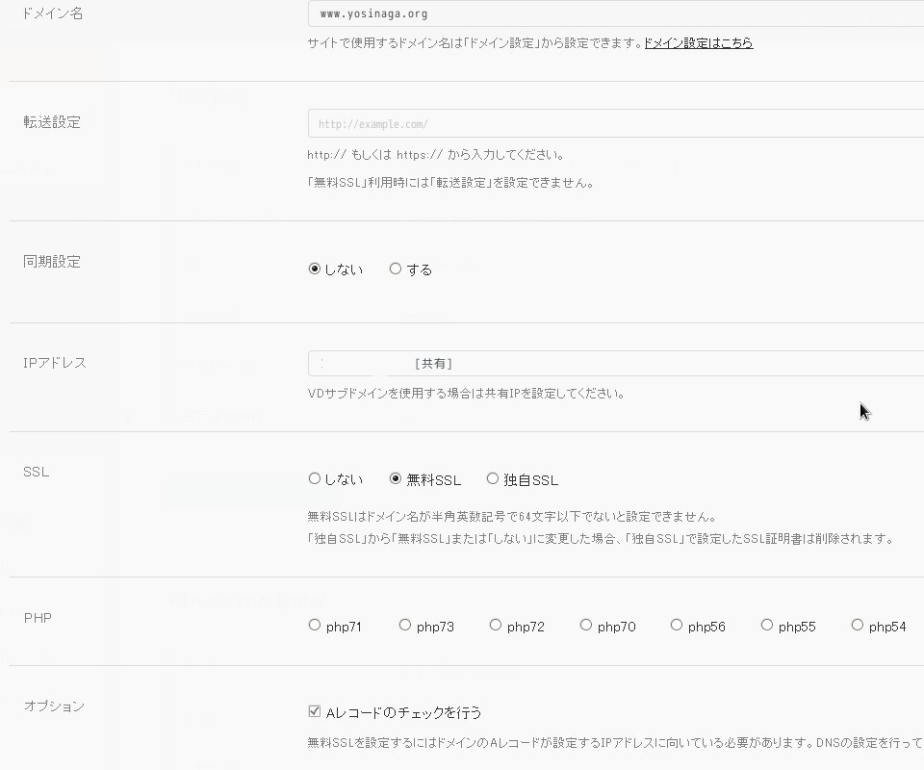
Task: Select しない for 同期設定
Action: click(314, 269)
